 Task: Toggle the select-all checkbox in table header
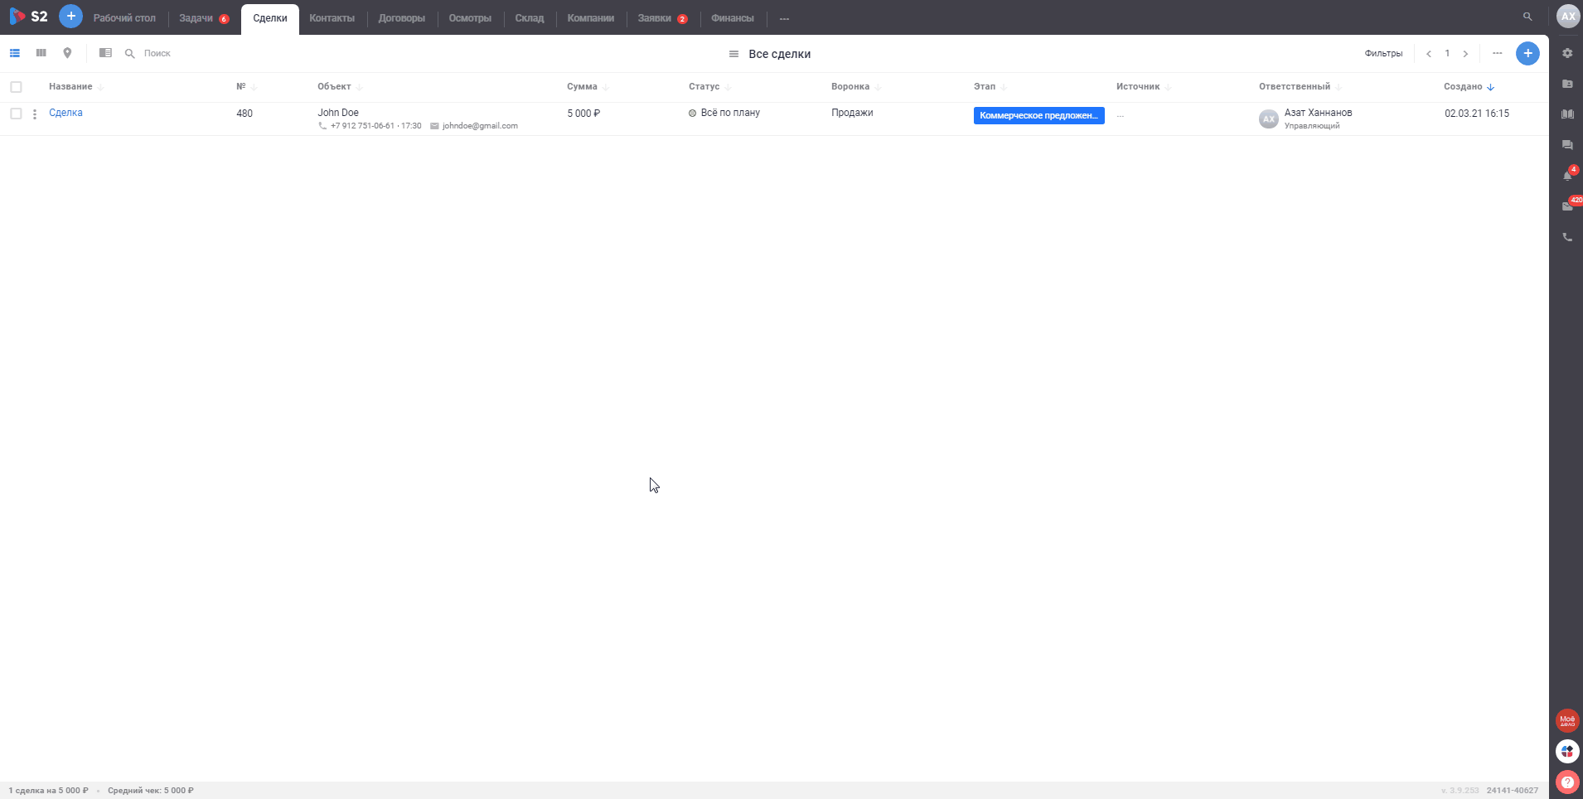click(16, 87)
